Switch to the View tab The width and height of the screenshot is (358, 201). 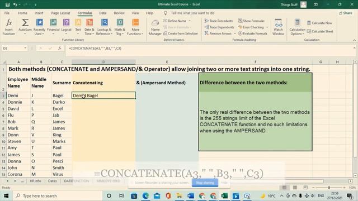[135, 13]
